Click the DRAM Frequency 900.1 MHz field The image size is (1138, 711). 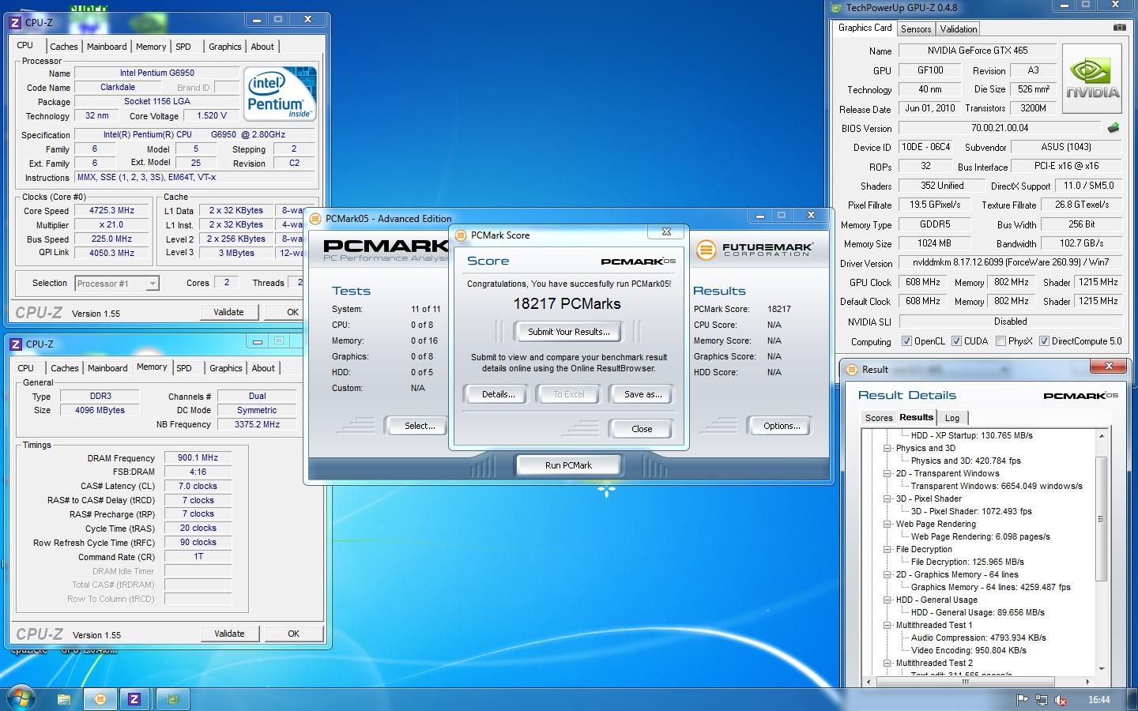coord(198,457)
